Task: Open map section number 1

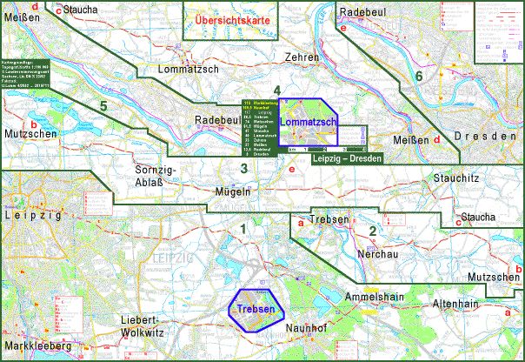Action: pyautogui.click(x=243, y=229)
